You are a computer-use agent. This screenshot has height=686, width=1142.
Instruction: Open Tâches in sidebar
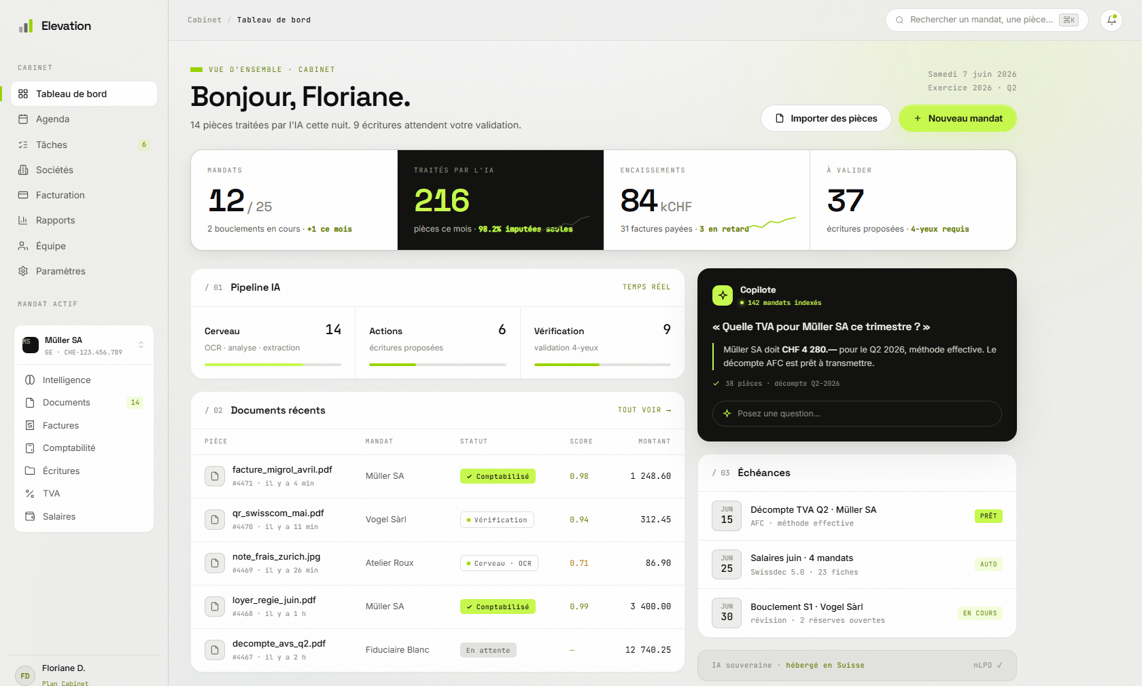coord(84,145)
